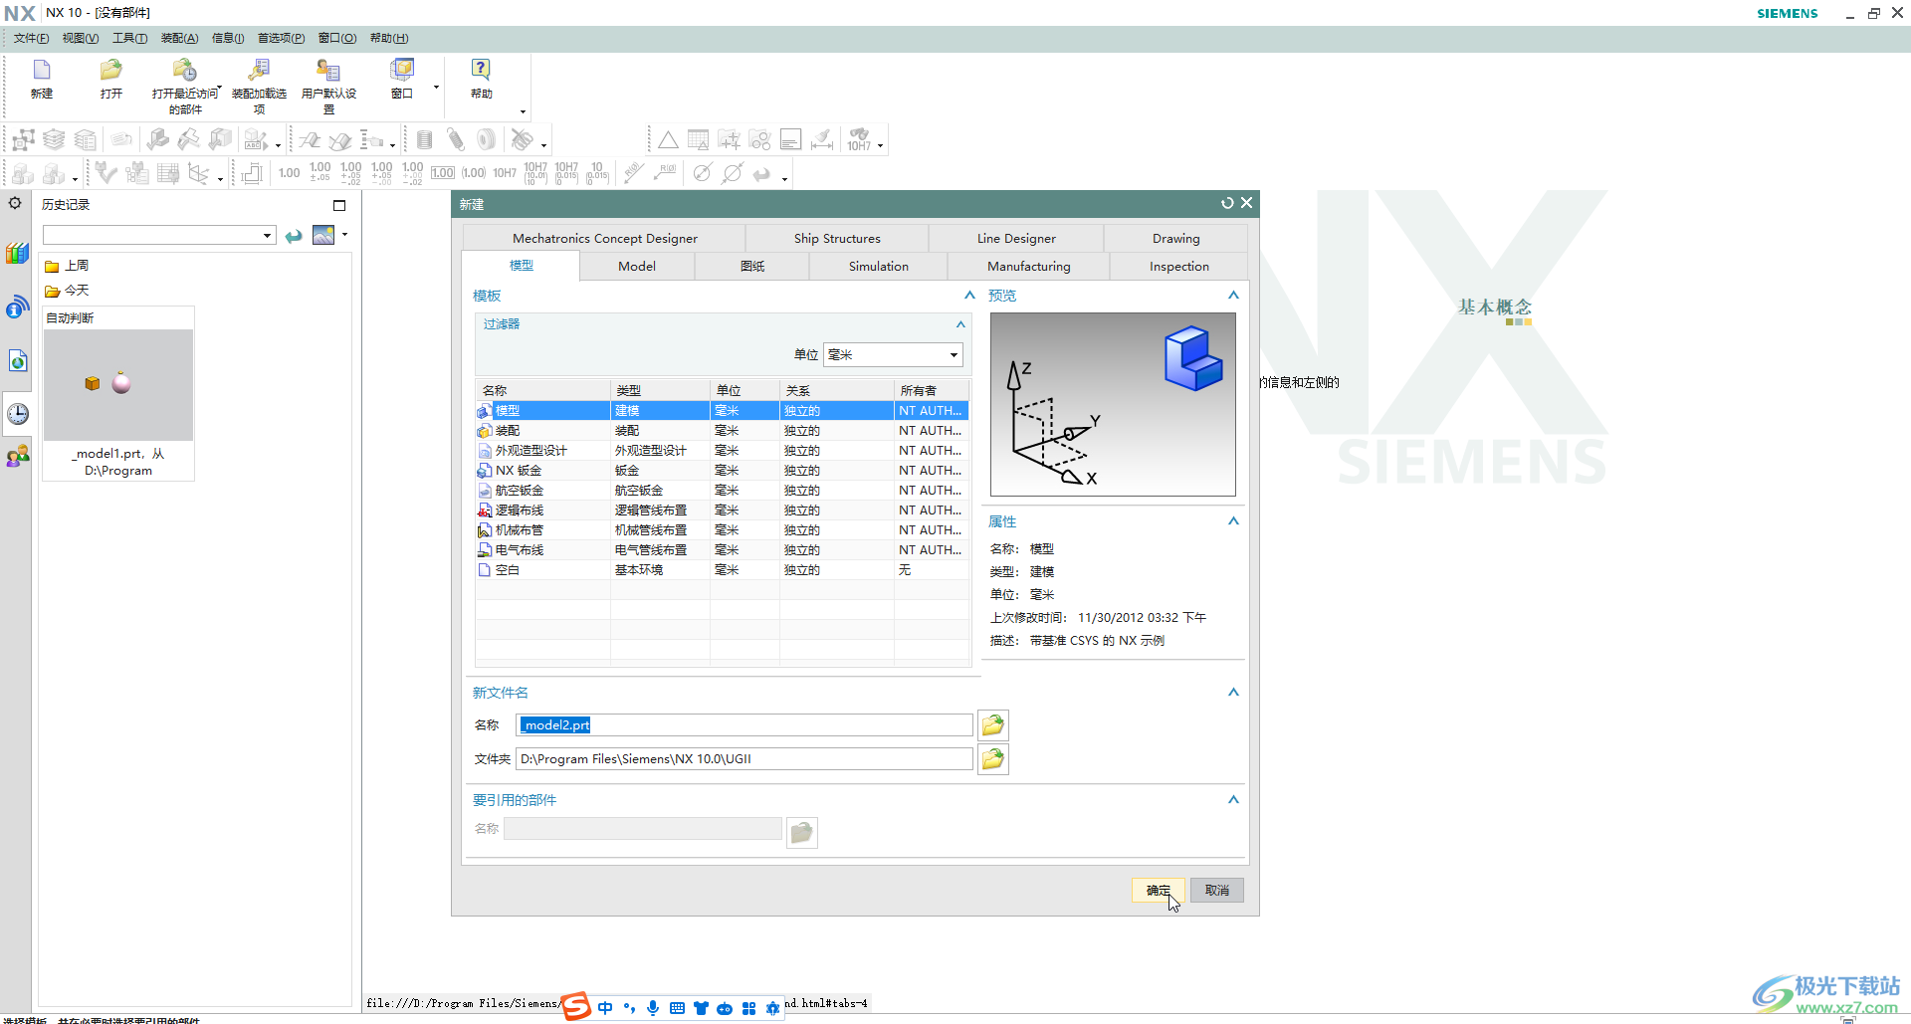This screenshot has height=1024, width=1911.
Task: Open the history search dropdown
Action: [x=267, y=236]
